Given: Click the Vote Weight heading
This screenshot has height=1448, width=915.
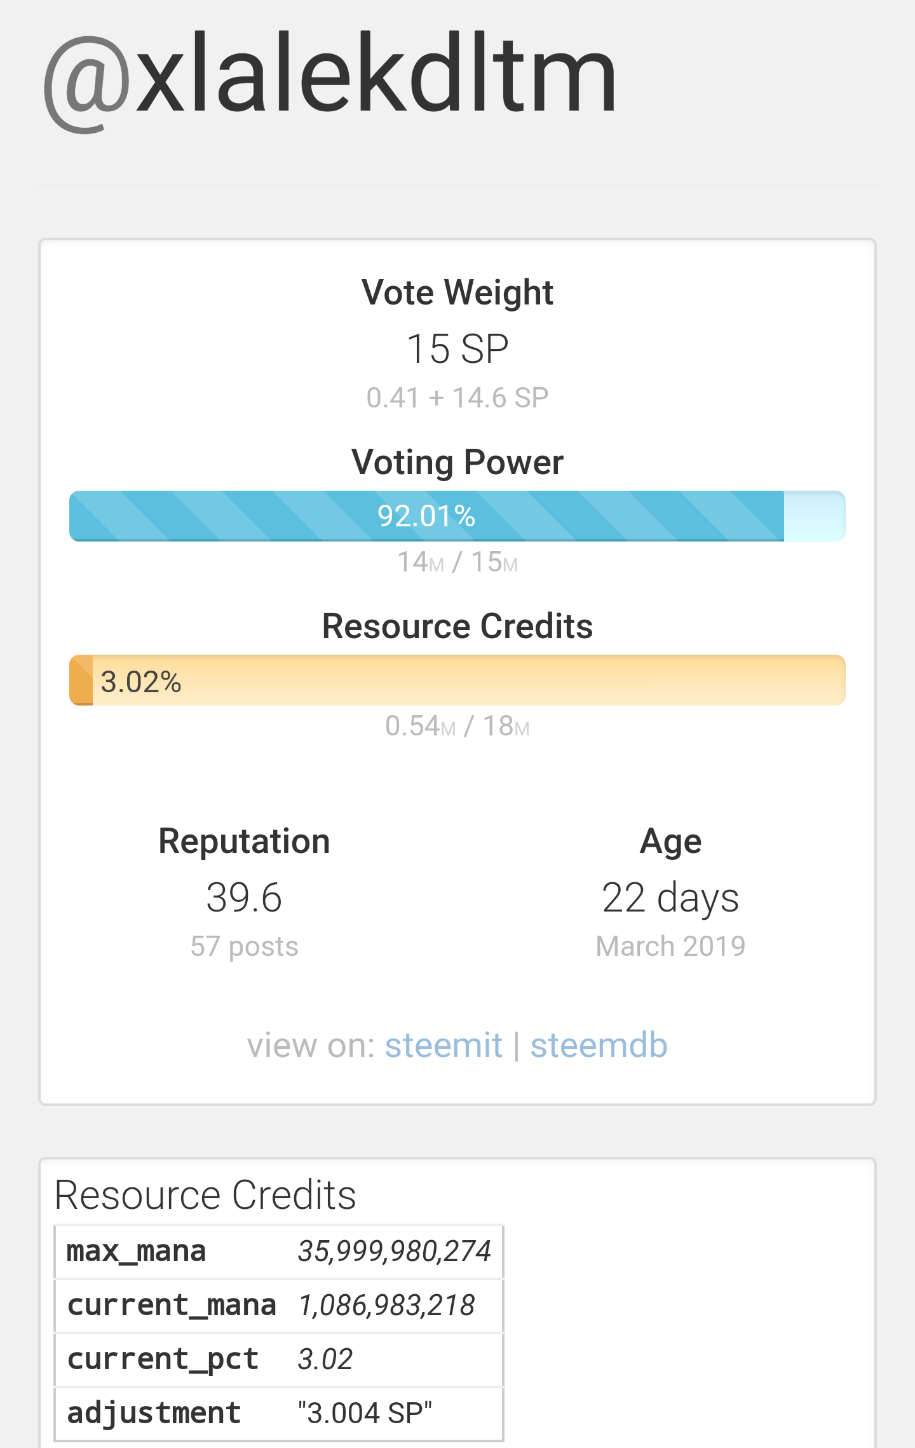Looking at the screenshot, I should click(x=457, y=292).
